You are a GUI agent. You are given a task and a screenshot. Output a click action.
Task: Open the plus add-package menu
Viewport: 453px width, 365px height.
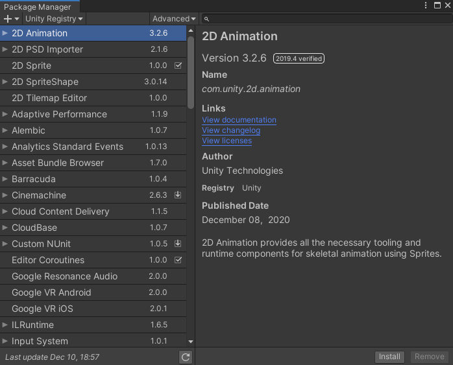pyautogui.click(x=11, y=19)
